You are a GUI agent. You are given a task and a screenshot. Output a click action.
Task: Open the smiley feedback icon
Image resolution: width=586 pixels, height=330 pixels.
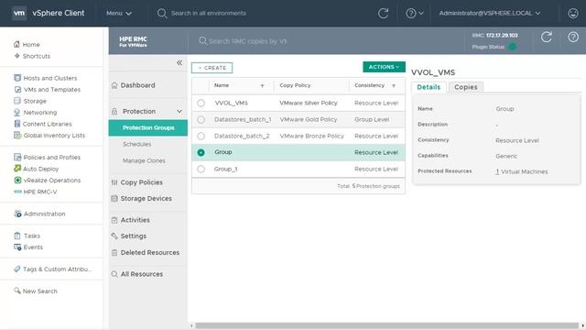(573, 14)
